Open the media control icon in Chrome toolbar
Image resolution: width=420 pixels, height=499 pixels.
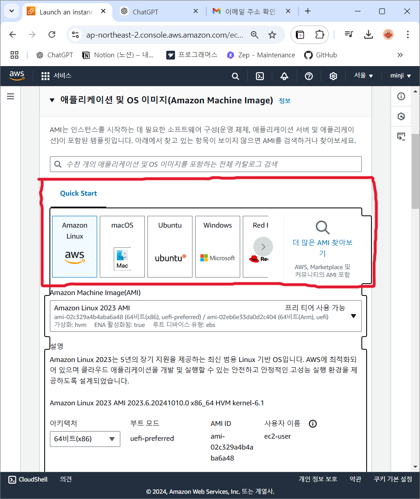pyautogui.click(x=349, y=35)
